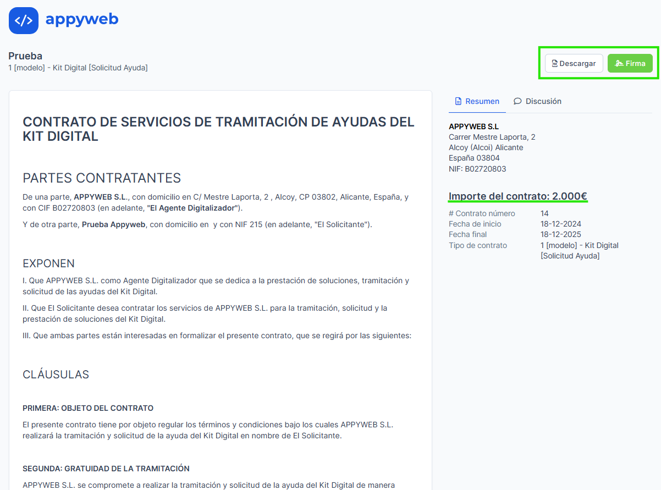661x490 pixels.
Task: Click the appyweb brand name text
Action: point(82,19)
